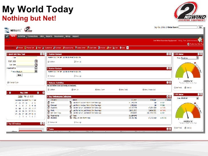The height and width of the screenshot is (156, 208).
Task: Minimize the top KPI Meter portlet
Action: pyautogui.click(x=199, y=54)
